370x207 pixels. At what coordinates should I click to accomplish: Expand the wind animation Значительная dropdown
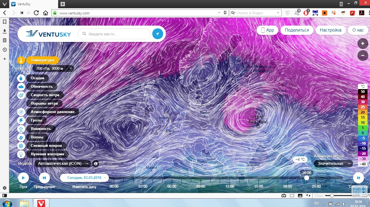333,163
